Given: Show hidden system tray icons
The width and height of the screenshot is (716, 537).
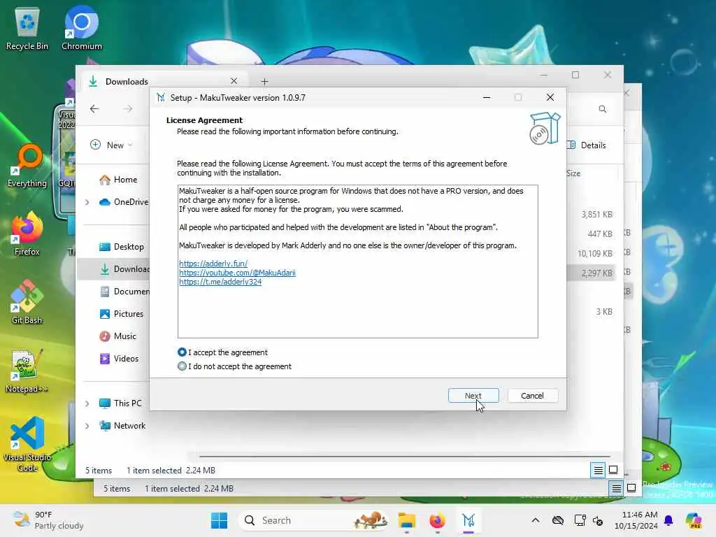Looking at the screenshot, I should [536, 520].
